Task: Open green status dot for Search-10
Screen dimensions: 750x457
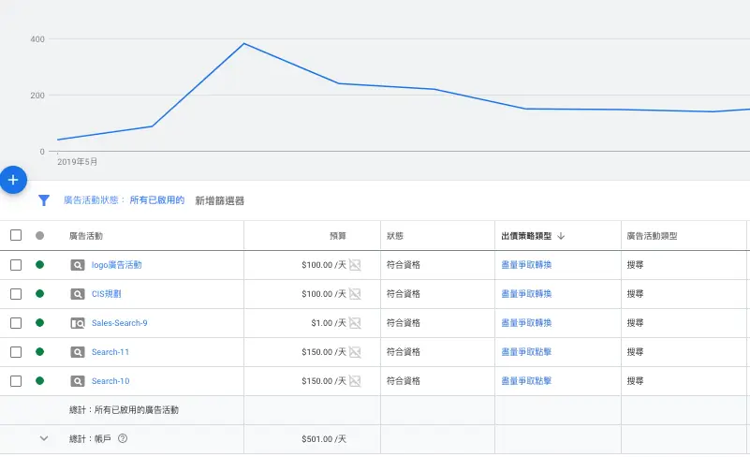Action: click(x=39, y=381)
